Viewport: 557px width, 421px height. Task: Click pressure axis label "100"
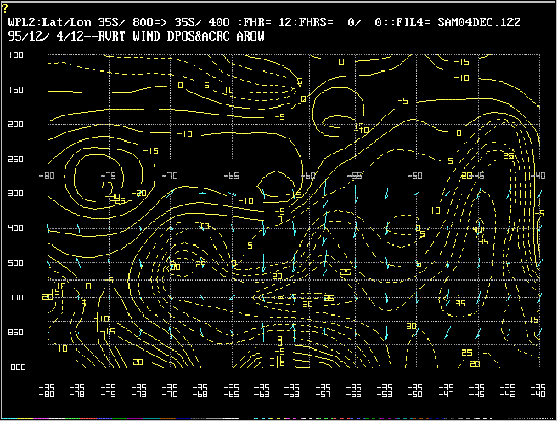tap(15, 55)
